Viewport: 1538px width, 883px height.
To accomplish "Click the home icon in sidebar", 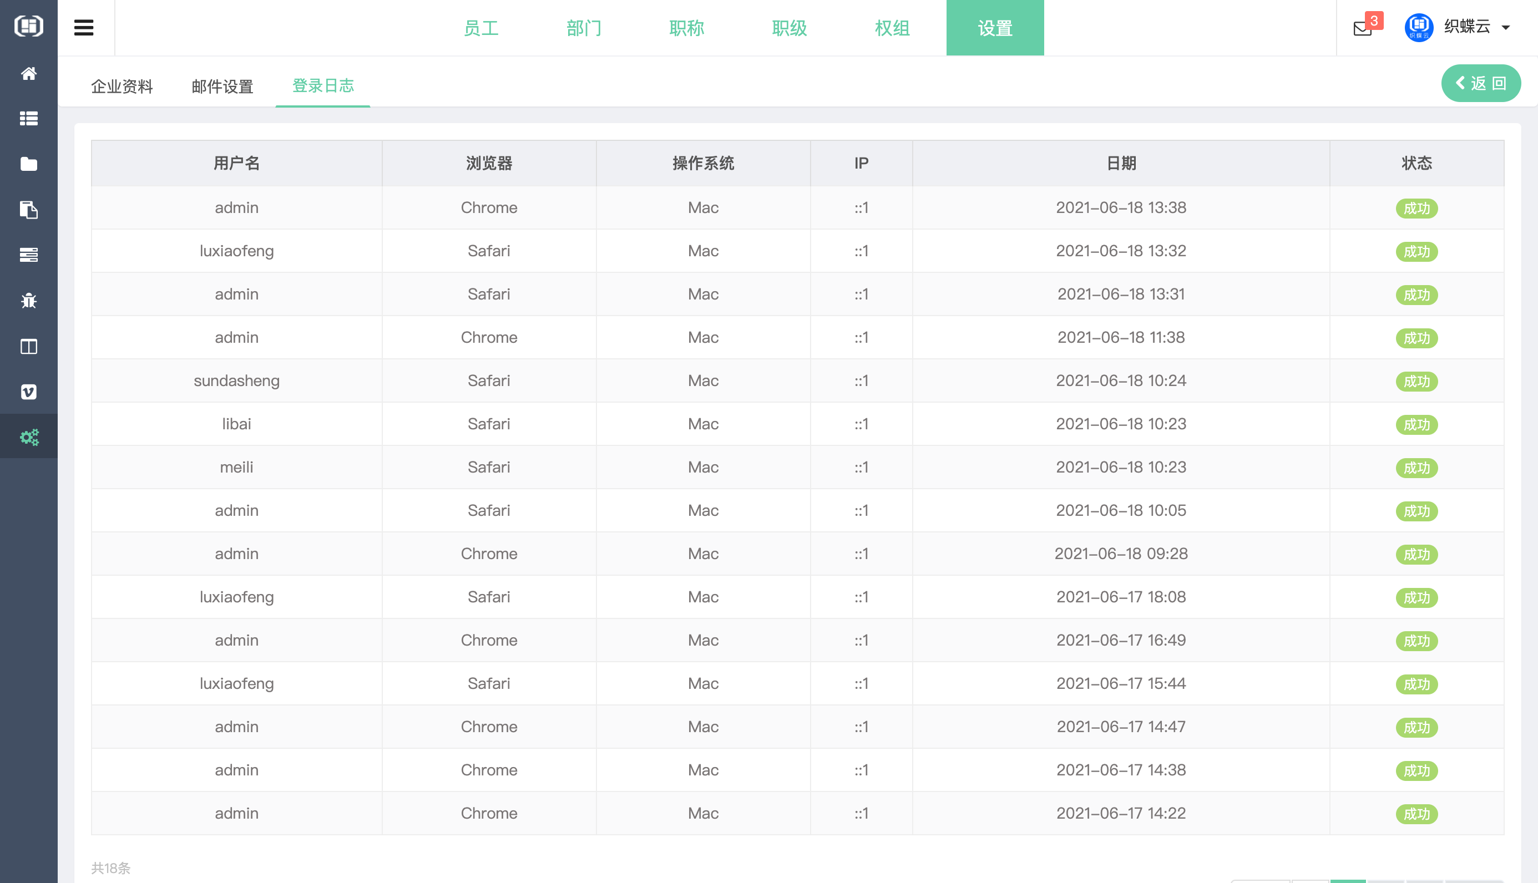I will tap(28, 73).
